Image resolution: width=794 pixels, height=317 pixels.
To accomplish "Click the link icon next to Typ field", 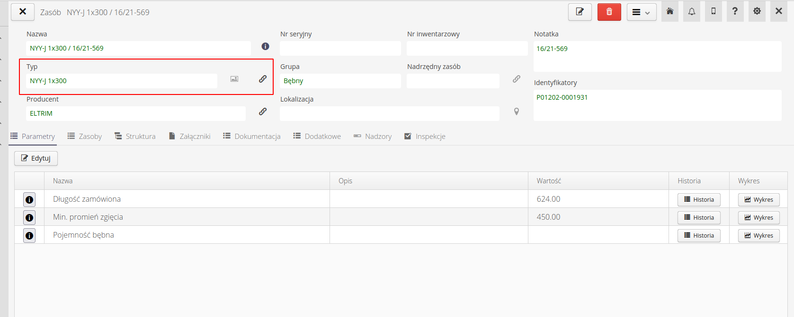I will coord(263,79).
